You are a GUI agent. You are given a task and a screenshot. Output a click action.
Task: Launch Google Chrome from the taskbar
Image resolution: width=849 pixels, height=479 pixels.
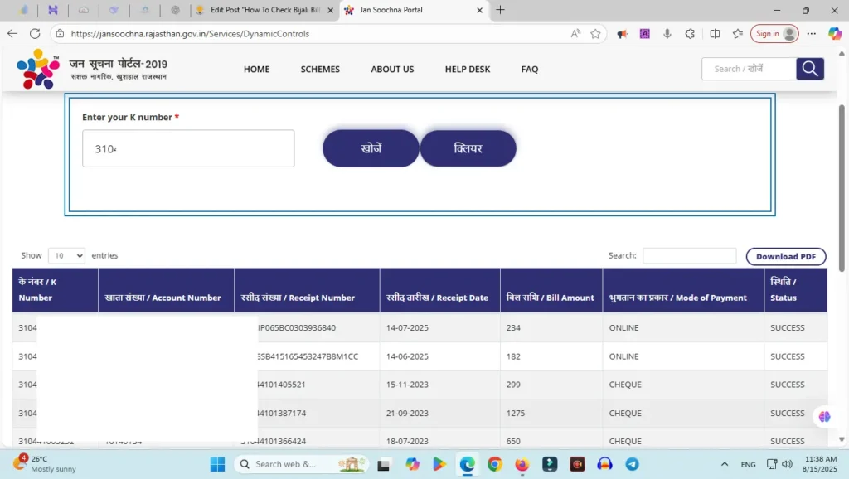click(x=494, y=464)
